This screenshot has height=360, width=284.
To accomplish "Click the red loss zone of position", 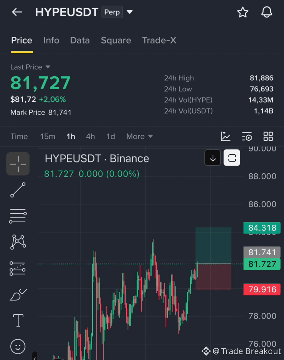I will click(213, 277).
